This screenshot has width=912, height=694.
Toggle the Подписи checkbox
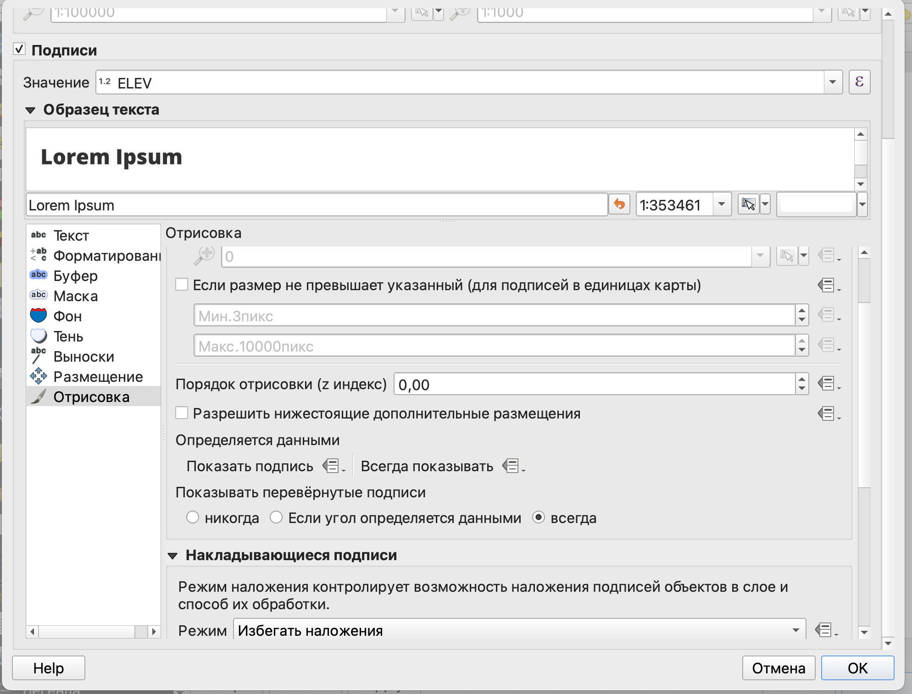point(19,49)
